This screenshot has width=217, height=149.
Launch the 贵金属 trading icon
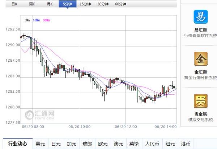pyautogui.click(x=201, y=101)
